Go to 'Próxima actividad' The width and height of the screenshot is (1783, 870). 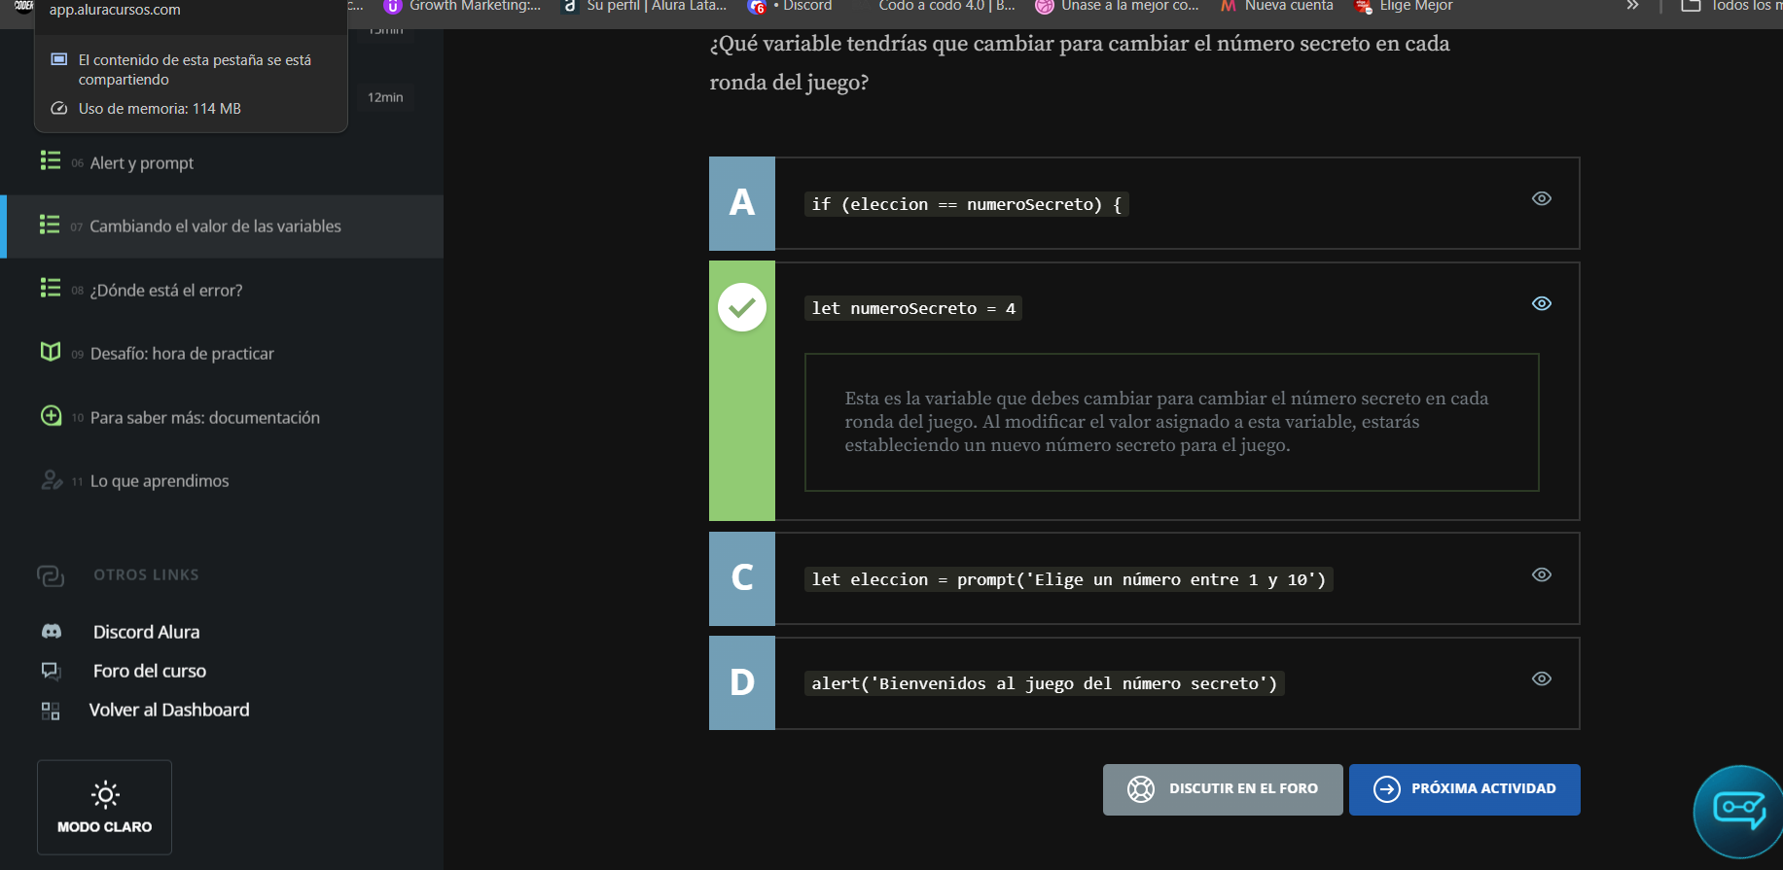(x=1464, y=789)
